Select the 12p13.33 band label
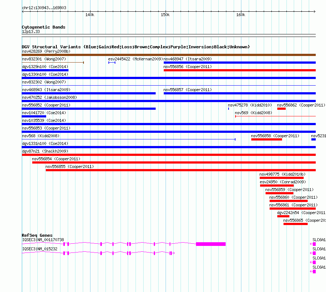This screenshot has width=326, height=292. click(x=31, y=31)
